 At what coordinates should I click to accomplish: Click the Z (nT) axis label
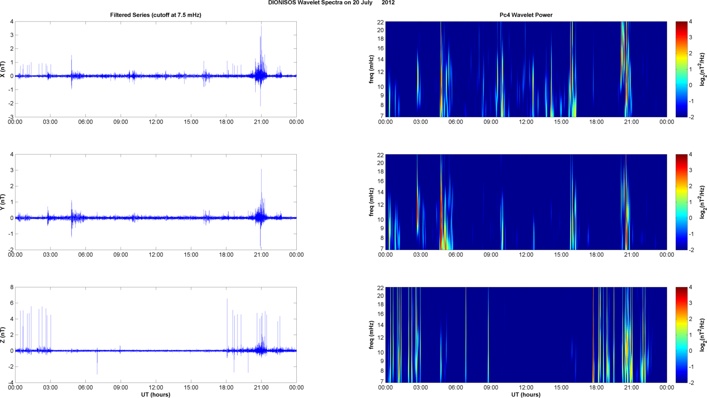click(3, 335)
